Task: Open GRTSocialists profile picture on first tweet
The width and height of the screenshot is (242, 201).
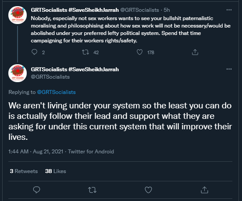Action: 18,15
